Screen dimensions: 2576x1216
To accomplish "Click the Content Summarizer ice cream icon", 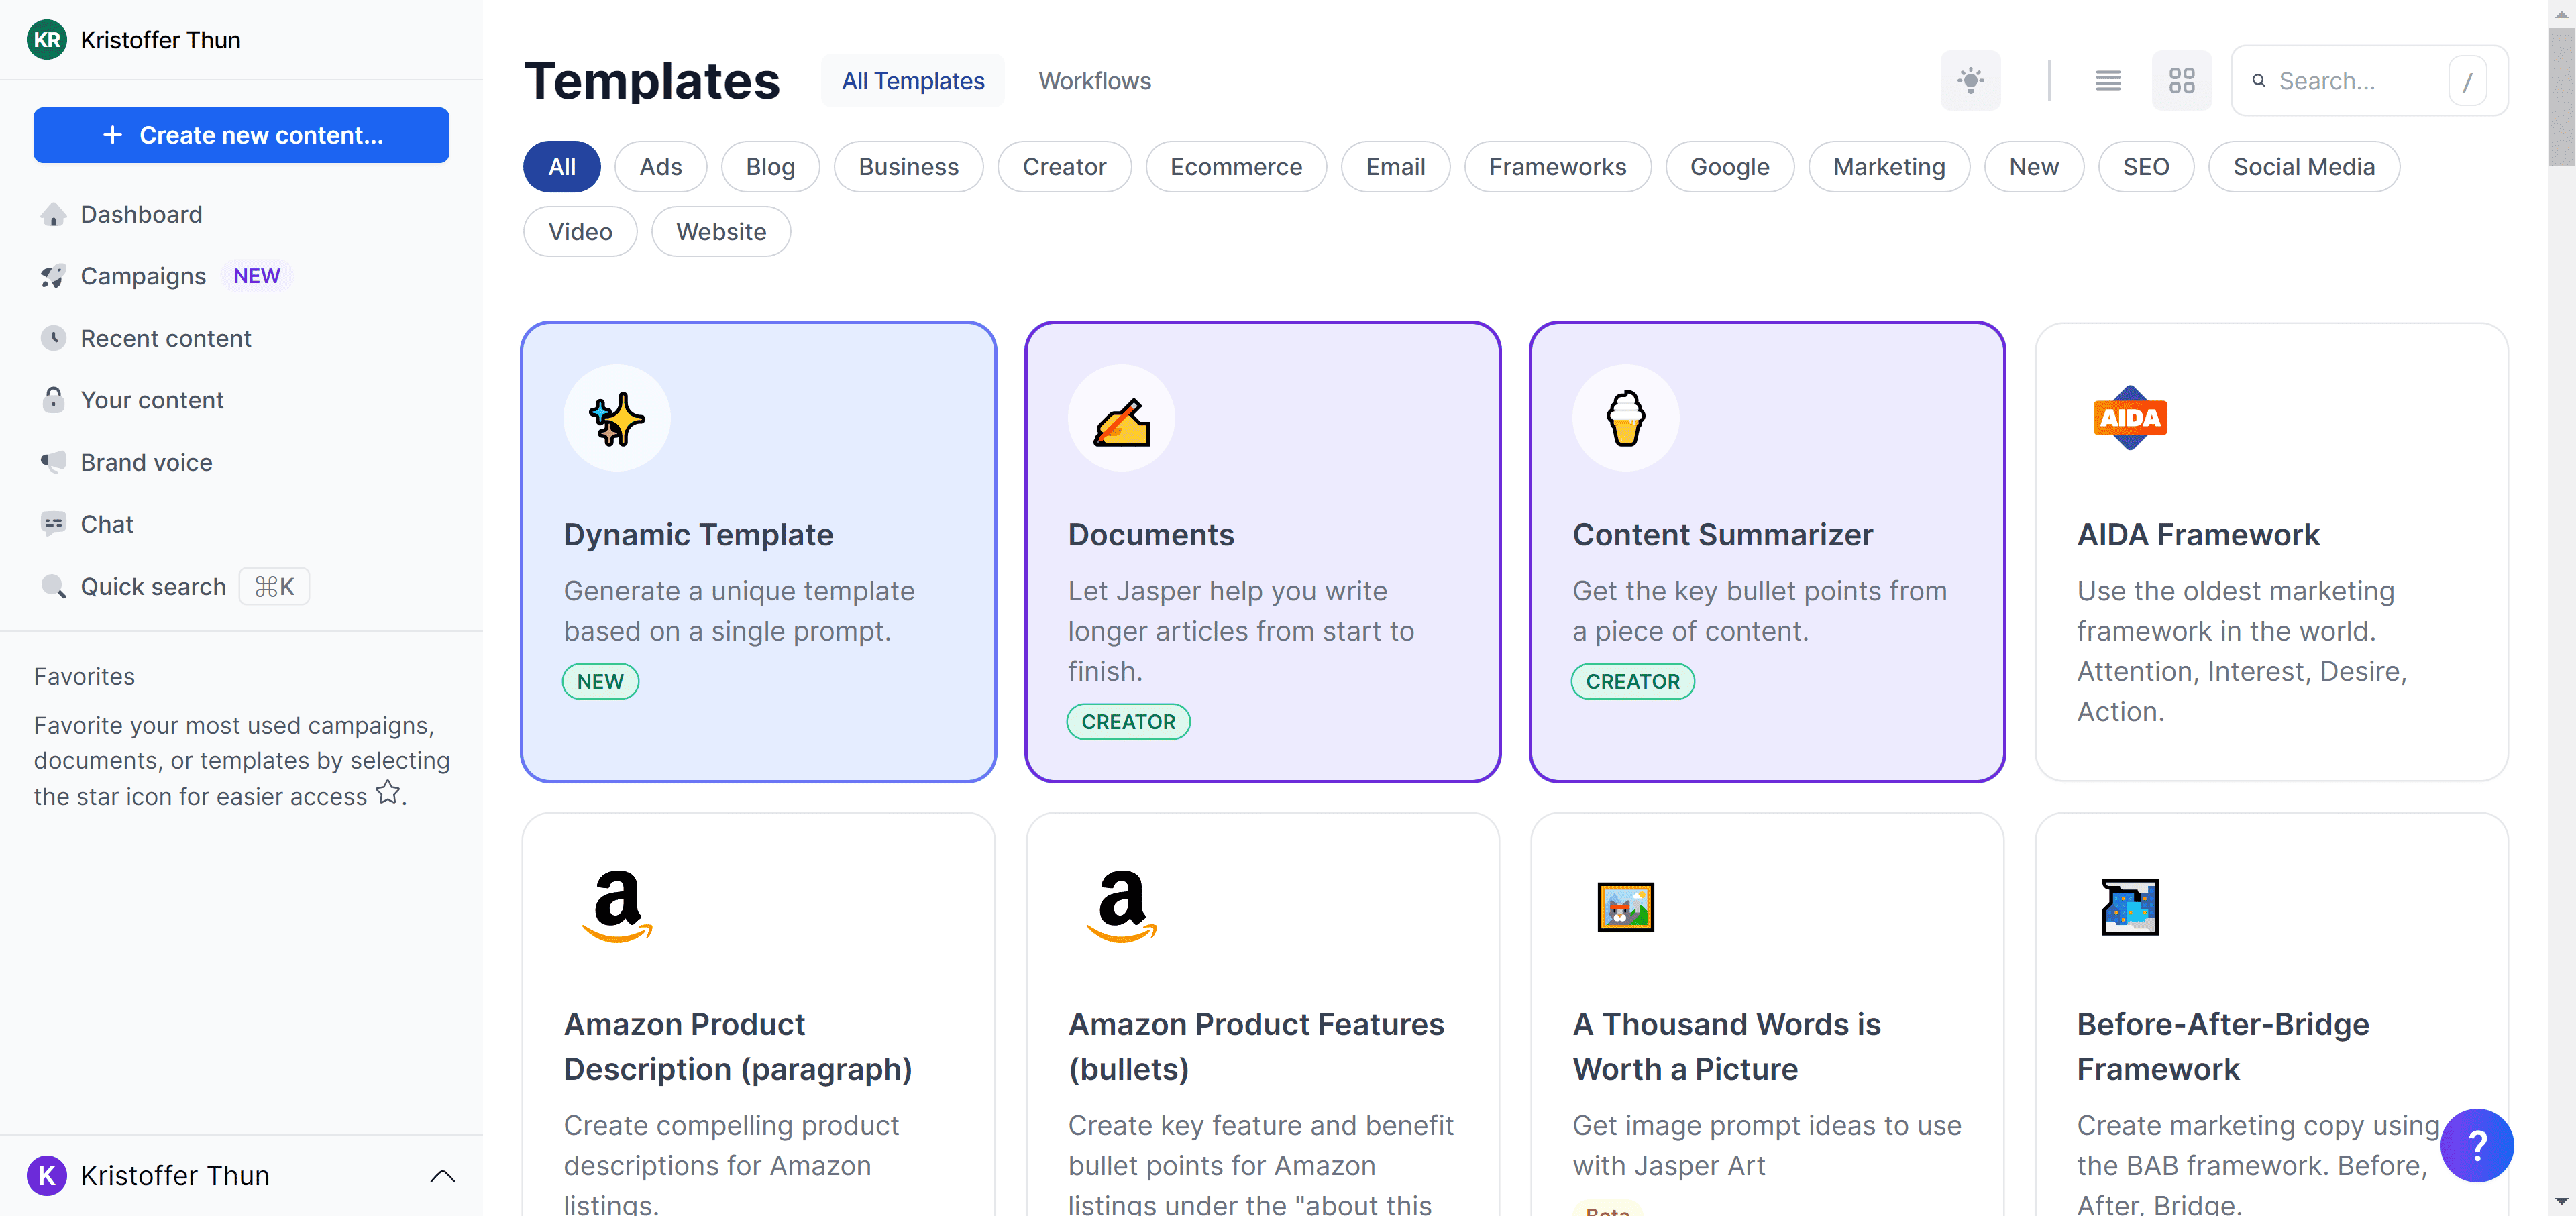I will [x=1626, y=418].
